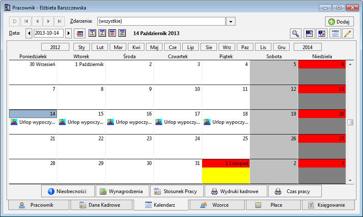Switch to month view icon '31'
Image resolution: width=363 pixels, height=217 pixels.
click(x=112, y=33)
